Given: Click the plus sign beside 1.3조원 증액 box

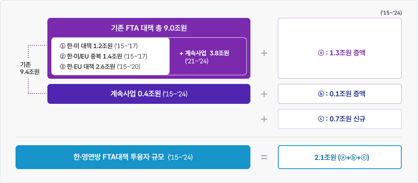Looking at the screenshot, I should click(x=264, y=53).
